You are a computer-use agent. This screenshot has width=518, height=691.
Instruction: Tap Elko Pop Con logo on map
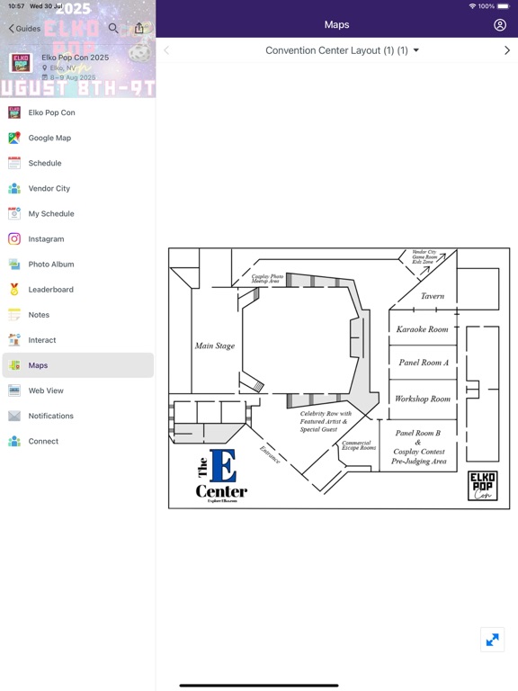pos(483,486)
